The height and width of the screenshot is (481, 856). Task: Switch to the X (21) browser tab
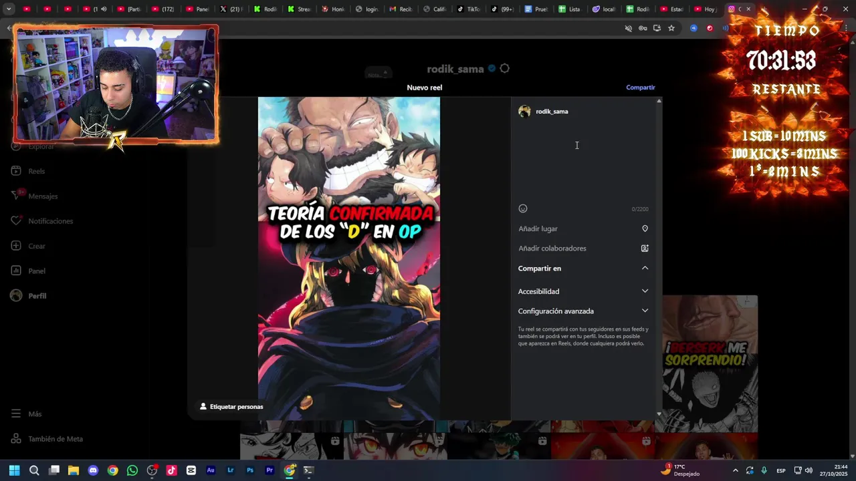coord(231,9)
